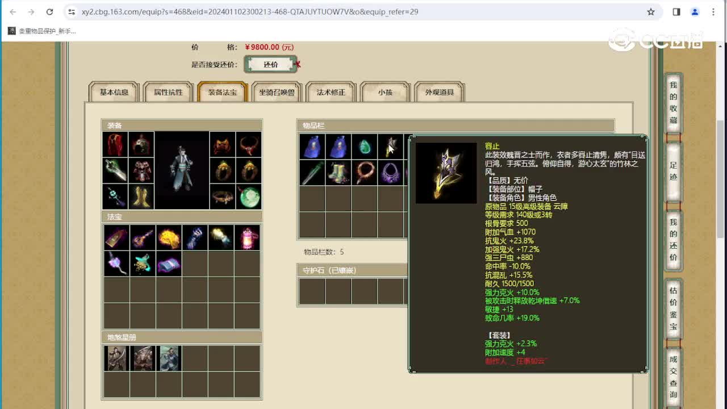Select the green jade orb equipment icon

(x=248, y=197)
